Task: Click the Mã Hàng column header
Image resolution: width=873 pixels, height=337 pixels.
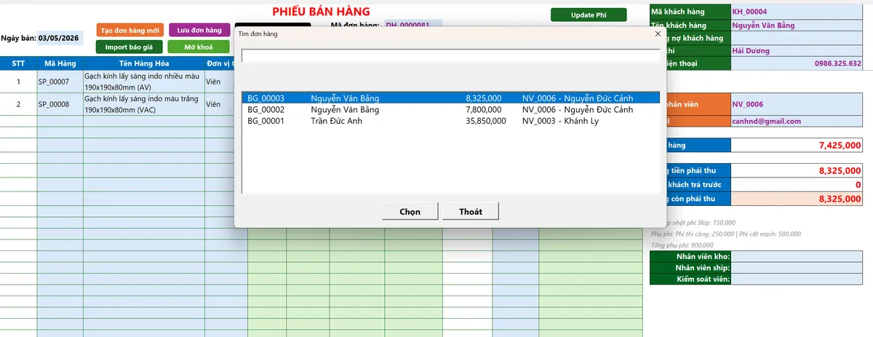Action: tap(60, 63)
